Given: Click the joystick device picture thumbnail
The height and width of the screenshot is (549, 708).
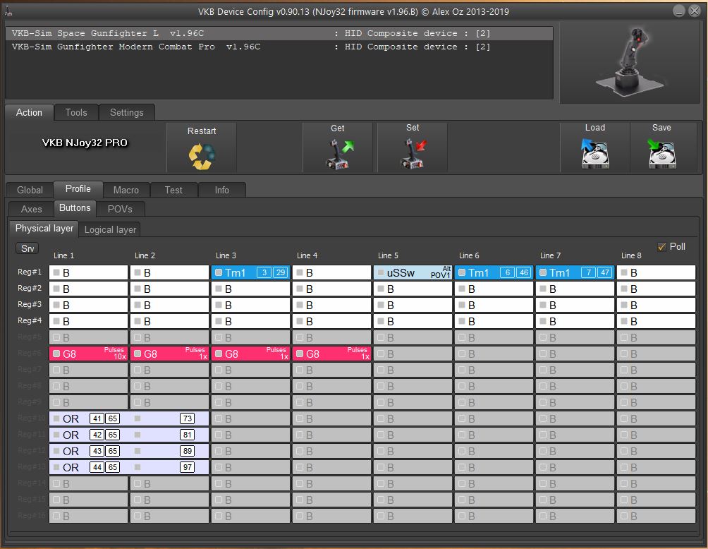Looking at the screenshot, I should pyautogui.click(x=629, y=61).
